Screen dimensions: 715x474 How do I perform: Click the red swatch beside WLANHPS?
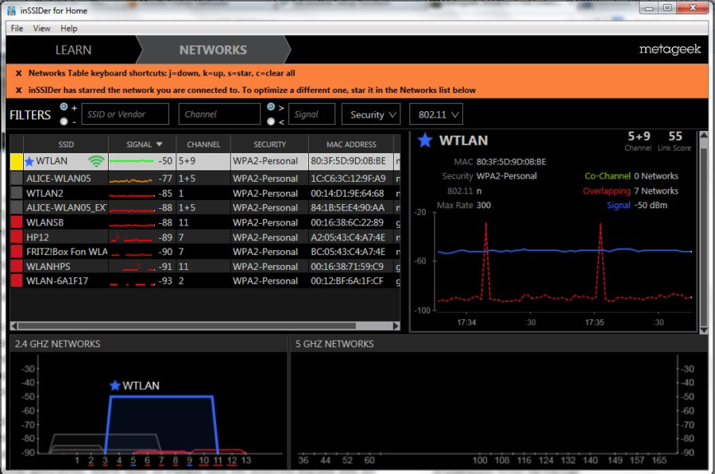(x=17, y=266)
